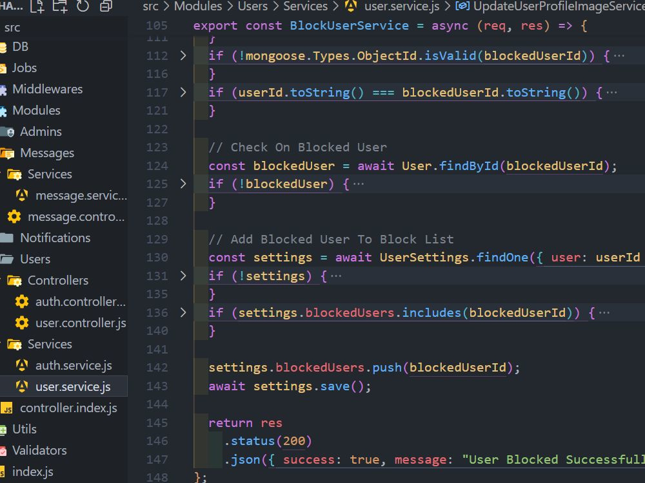The height and width of the screenshot is (483, 645).
Task: Collapse the src root folder
Action: 12,28
